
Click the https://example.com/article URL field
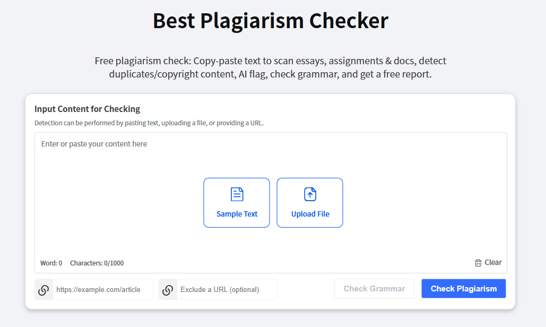tap(103, 289)
